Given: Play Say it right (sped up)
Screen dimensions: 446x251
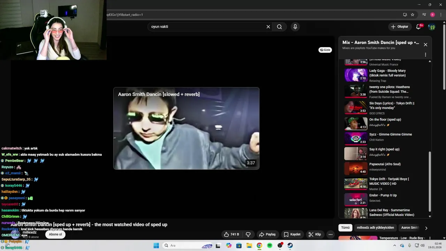Looking at the screenshot, I should coord(386,153).
